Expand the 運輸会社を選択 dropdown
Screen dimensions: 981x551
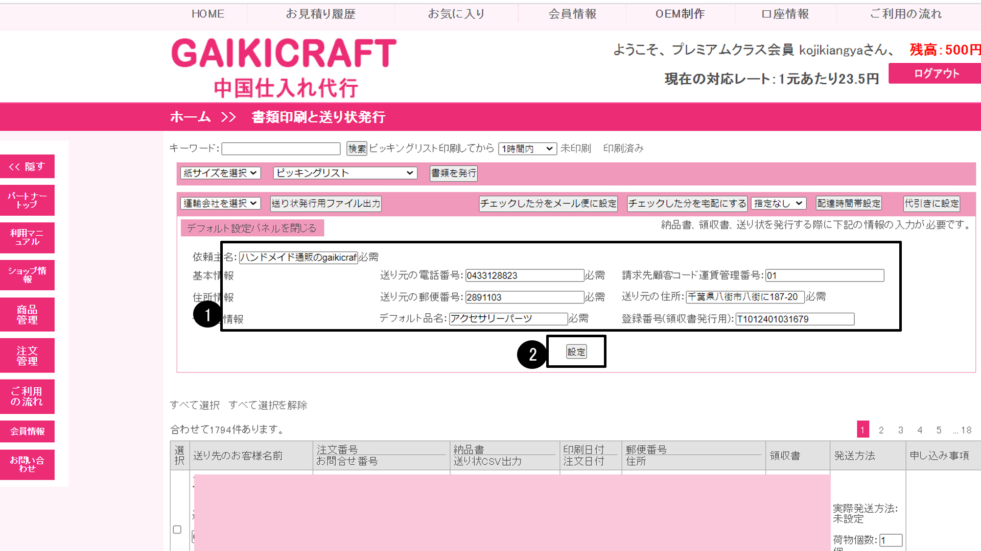click(x=220, y=203)
